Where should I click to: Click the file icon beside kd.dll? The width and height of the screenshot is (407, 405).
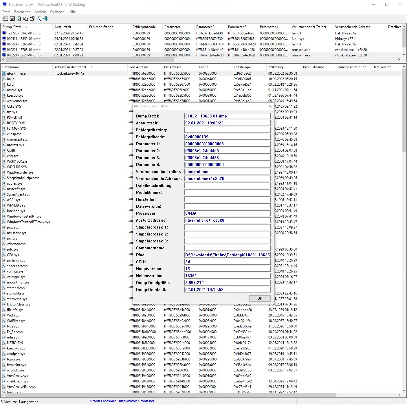[x=4, y=84]
